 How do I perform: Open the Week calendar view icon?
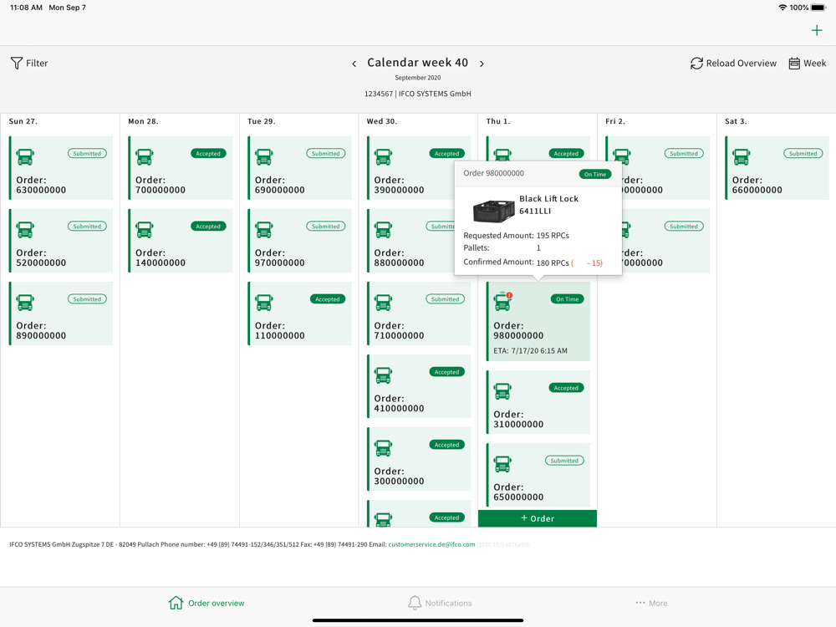tap(794, 64)
